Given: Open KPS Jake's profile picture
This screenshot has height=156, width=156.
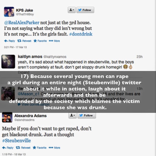Looking at the screenshot, I should (9, 12).
